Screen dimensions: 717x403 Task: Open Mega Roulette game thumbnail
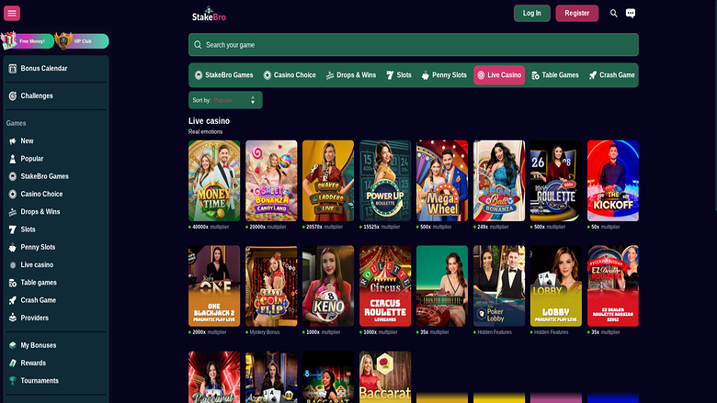[x=556, y=181]
